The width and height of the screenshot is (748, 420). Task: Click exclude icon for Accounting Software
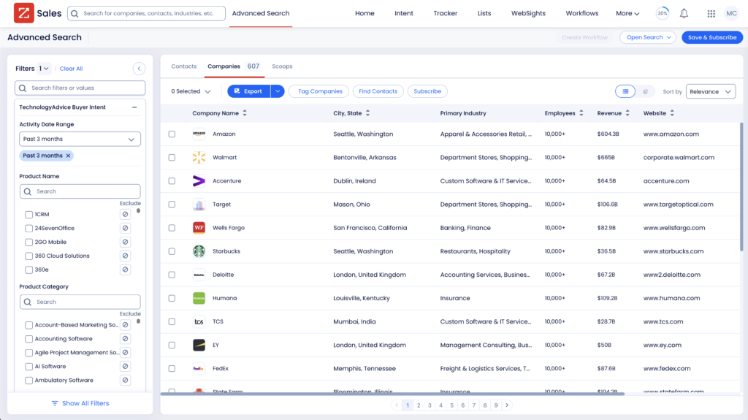(x=125, y=339)
